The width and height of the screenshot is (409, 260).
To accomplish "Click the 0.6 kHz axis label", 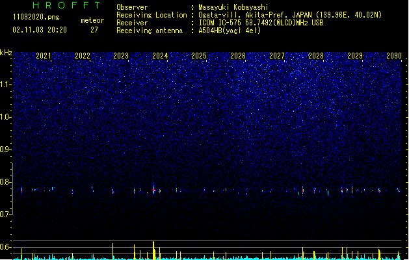I will (6, 247).
